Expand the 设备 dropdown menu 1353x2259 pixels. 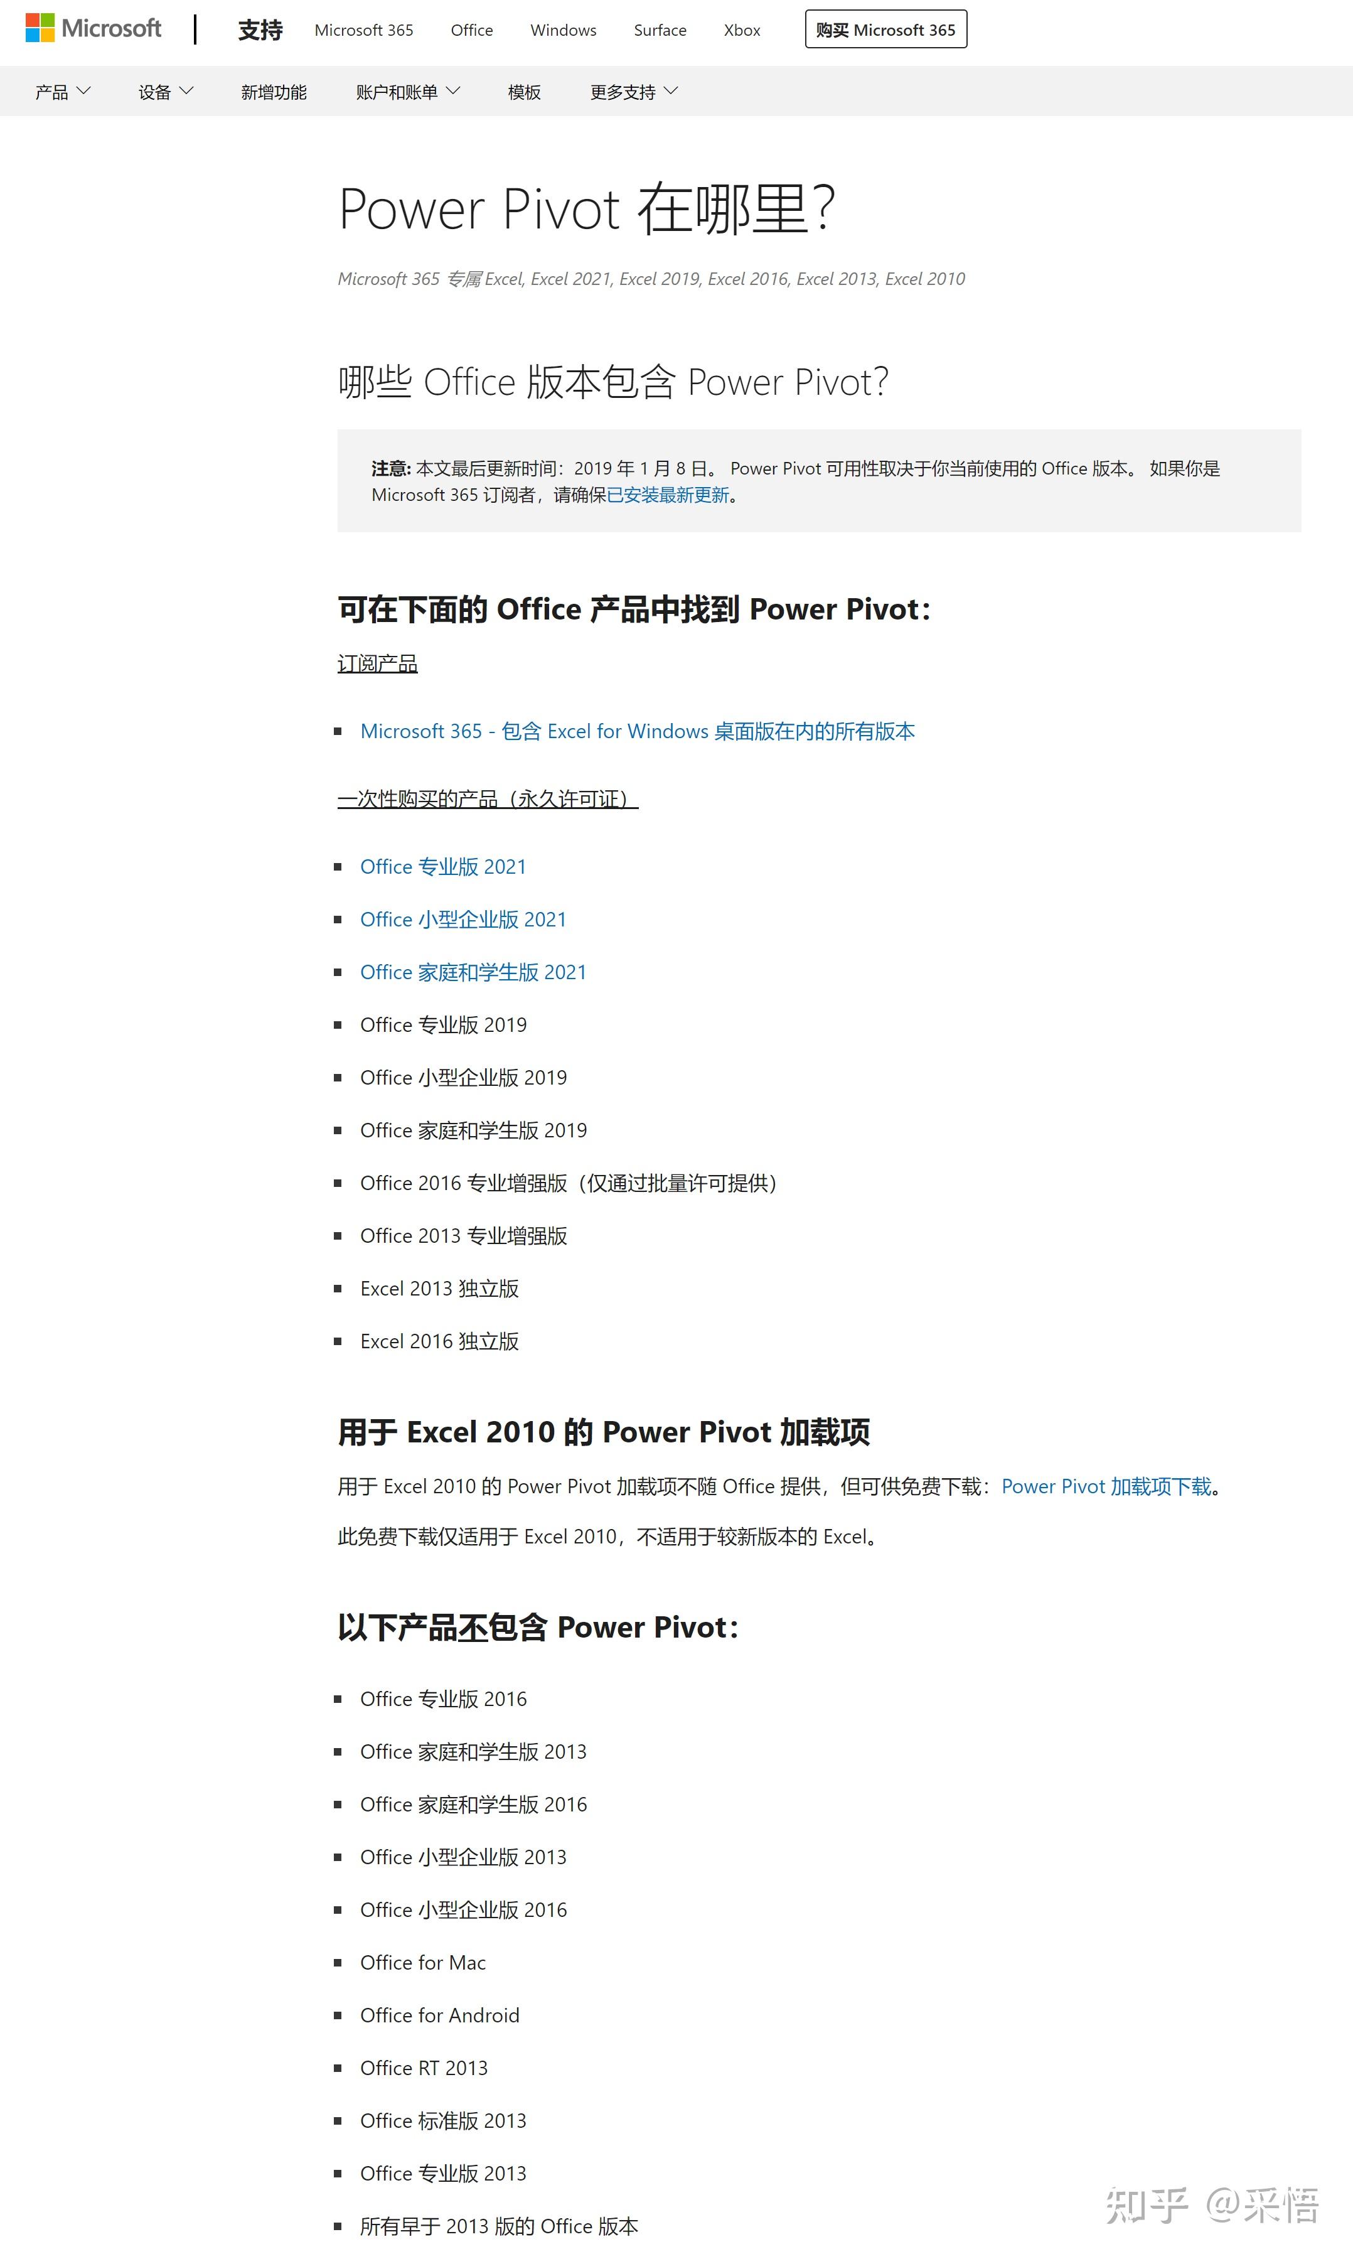pos(164,90)
